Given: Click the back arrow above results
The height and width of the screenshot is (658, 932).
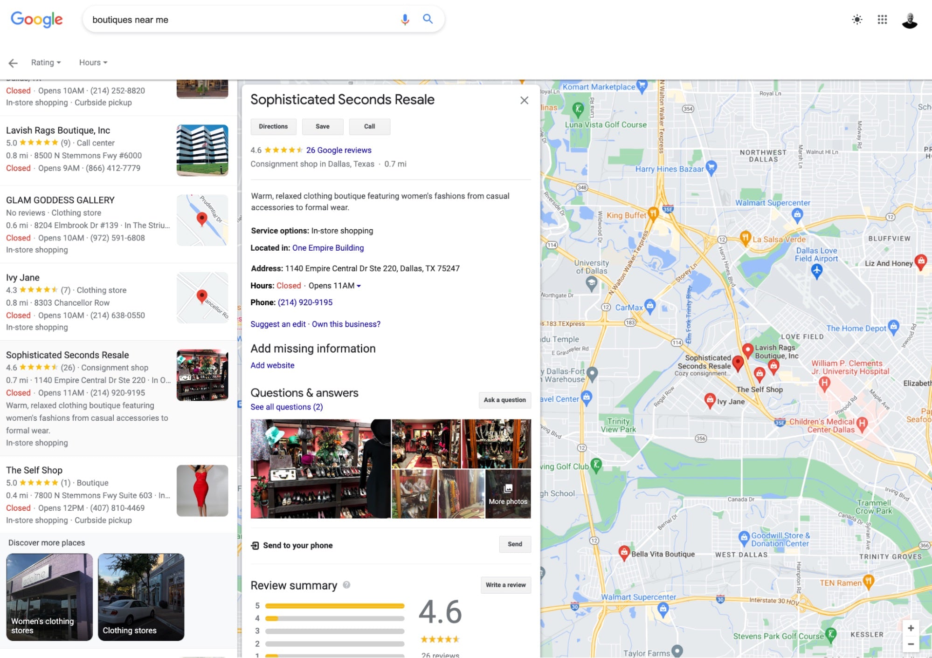Looking at the screenshot, I should coord(13,62).
